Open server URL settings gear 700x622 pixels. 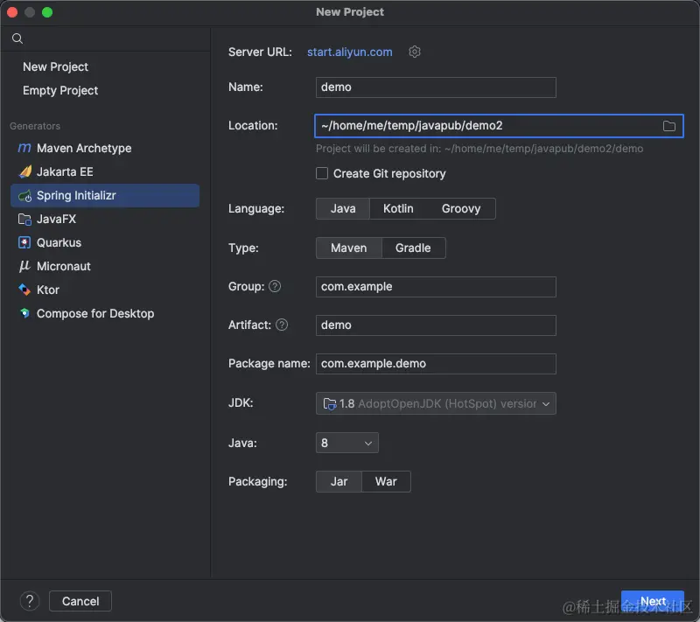click(414, 52)
